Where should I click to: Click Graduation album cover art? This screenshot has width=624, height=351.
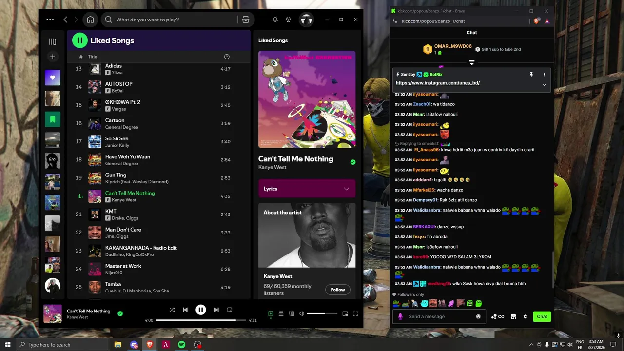307,99
